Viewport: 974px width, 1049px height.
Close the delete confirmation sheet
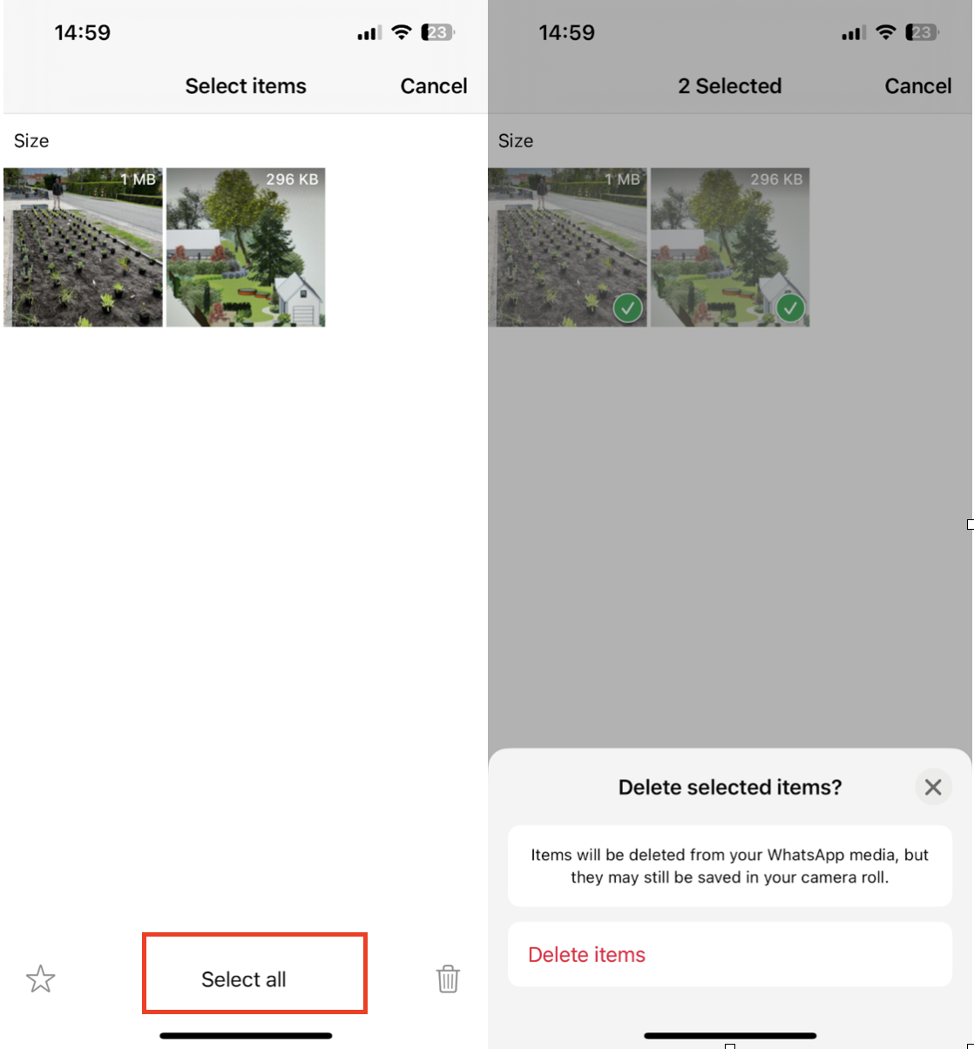933,788
